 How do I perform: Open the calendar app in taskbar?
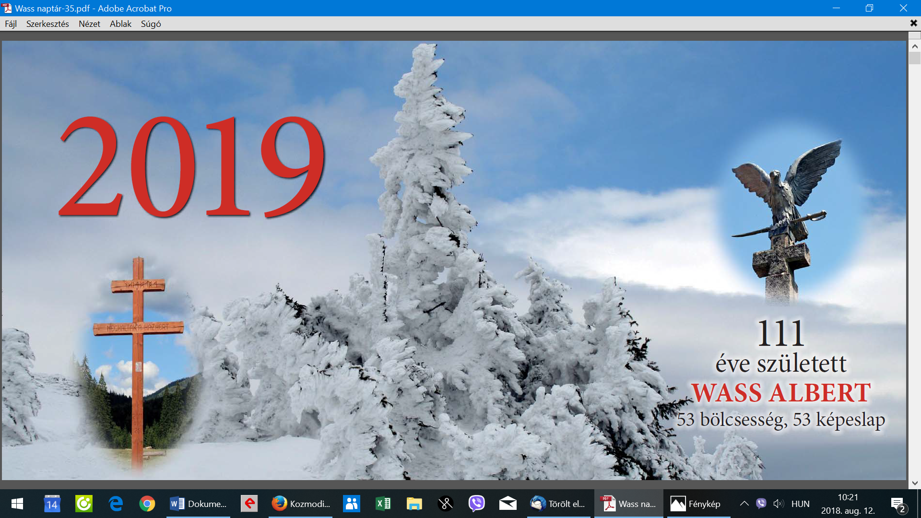52,504
